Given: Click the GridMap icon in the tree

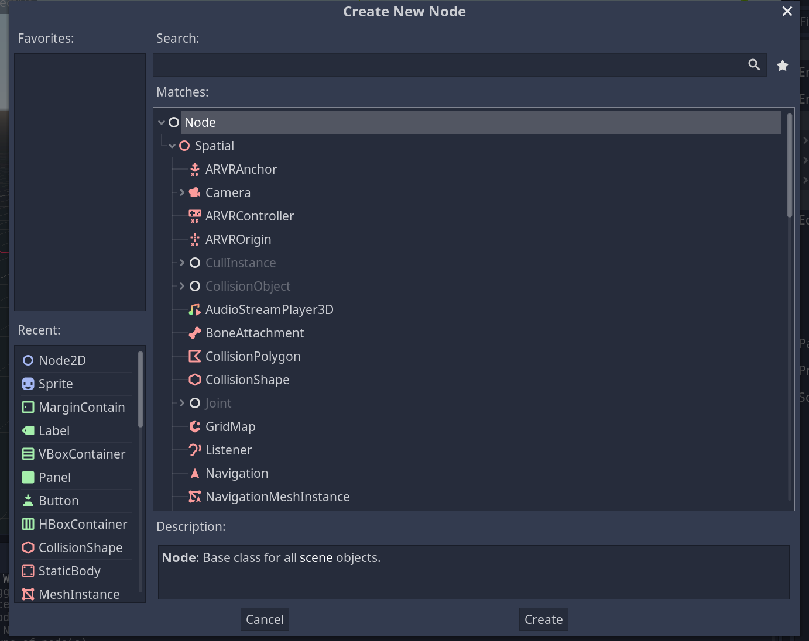Looking at the screenshot, I should [194, 426].
